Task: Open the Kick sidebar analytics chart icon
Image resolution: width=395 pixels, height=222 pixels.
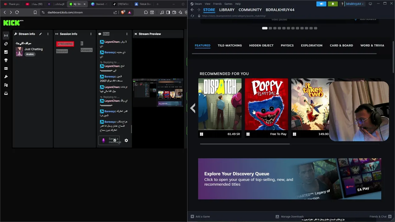Action: [x=6, y=52]
